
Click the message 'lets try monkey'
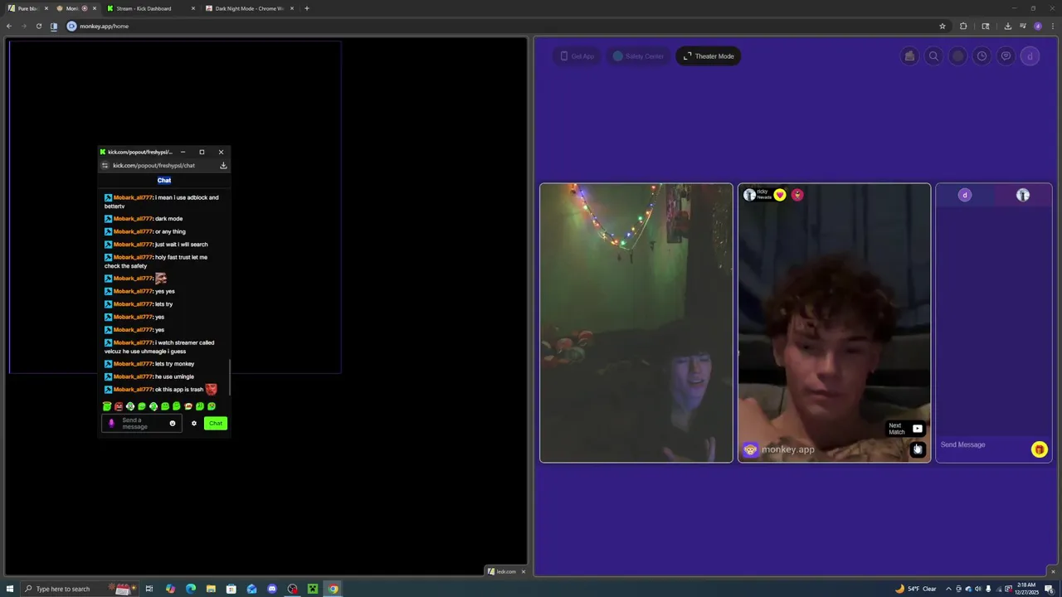pos(149,364)
